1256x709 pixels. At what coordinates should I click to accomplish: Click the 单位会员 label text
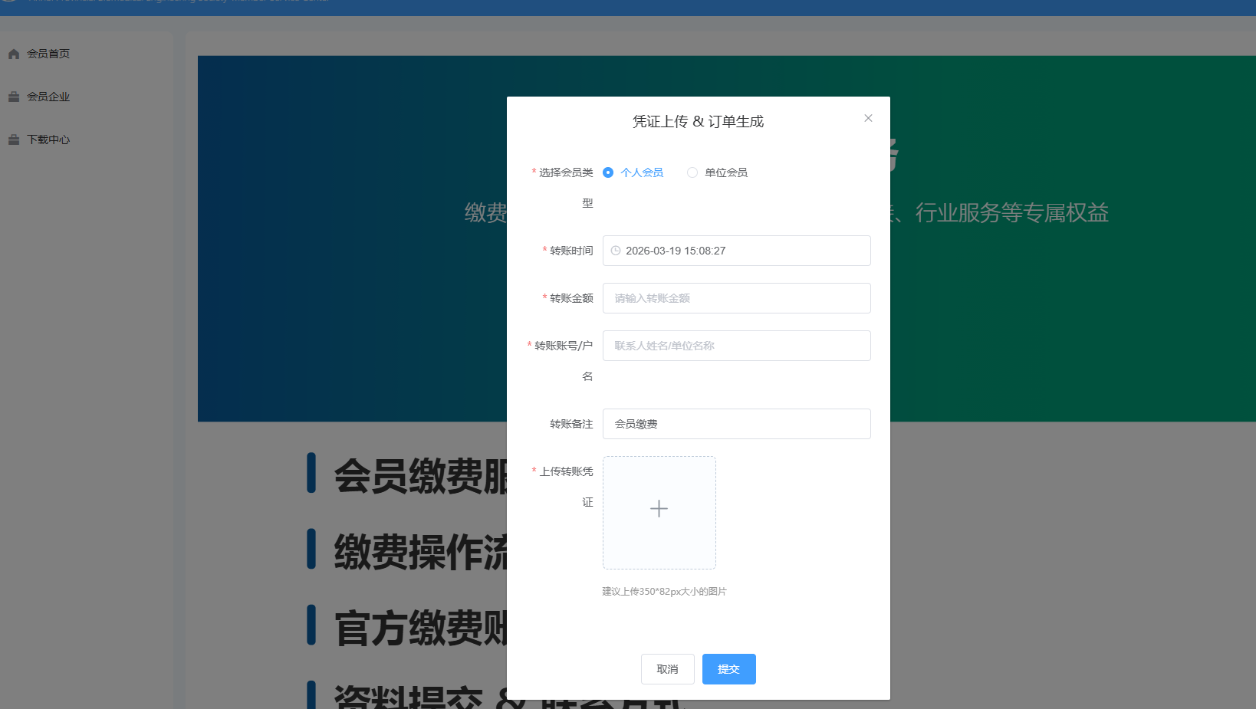click(x=726, y=172)
